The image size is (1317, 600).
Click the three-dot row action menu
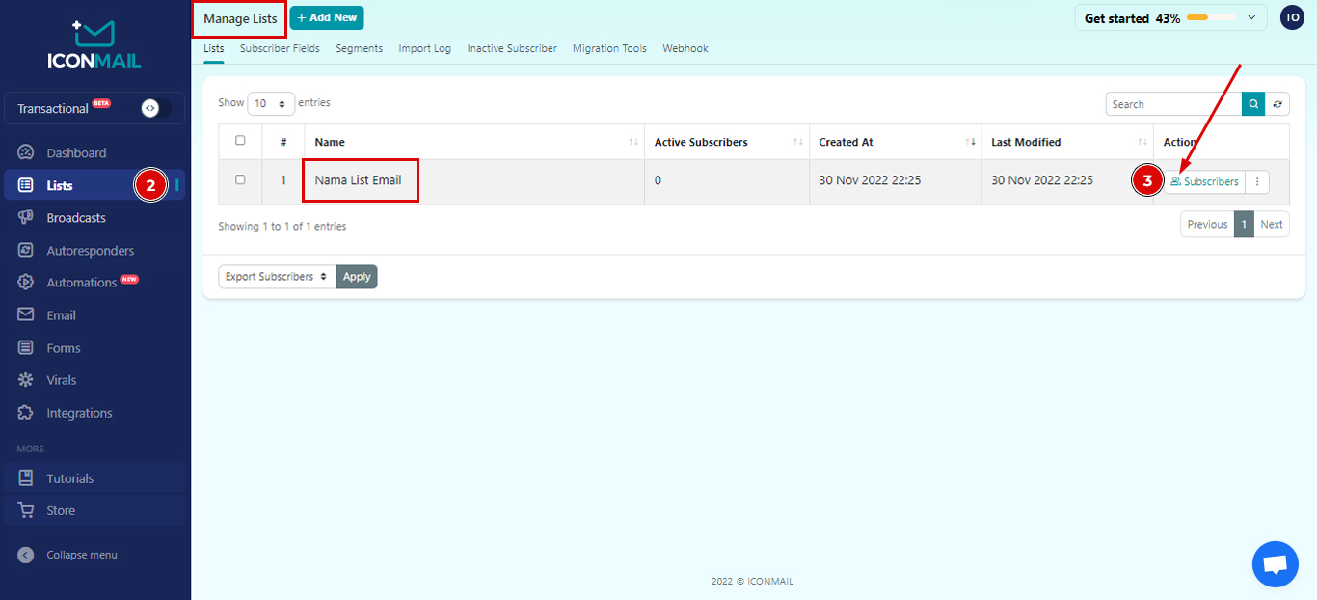tap(1257, 181)
